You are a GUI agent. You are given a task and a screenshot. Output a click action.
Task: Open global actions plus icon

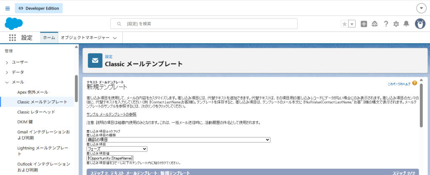pyautogui.click(x=364, y=24)
